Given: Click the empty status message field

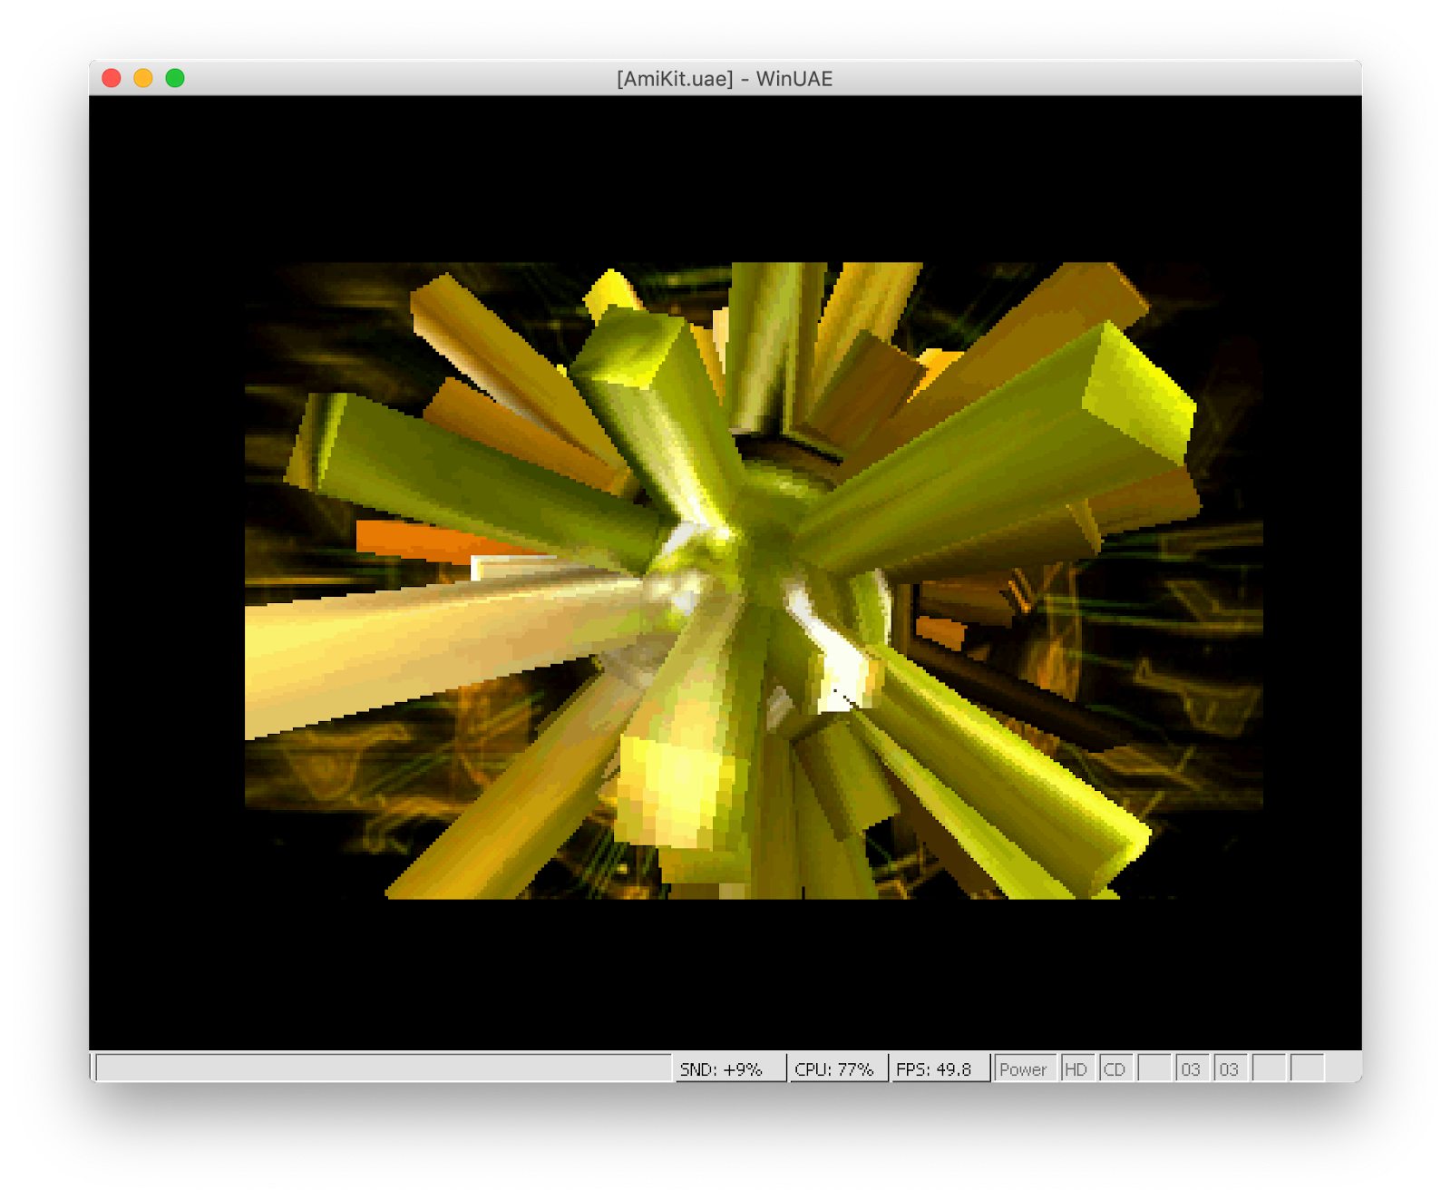Looking at the screenshot, I should 384,1068.
